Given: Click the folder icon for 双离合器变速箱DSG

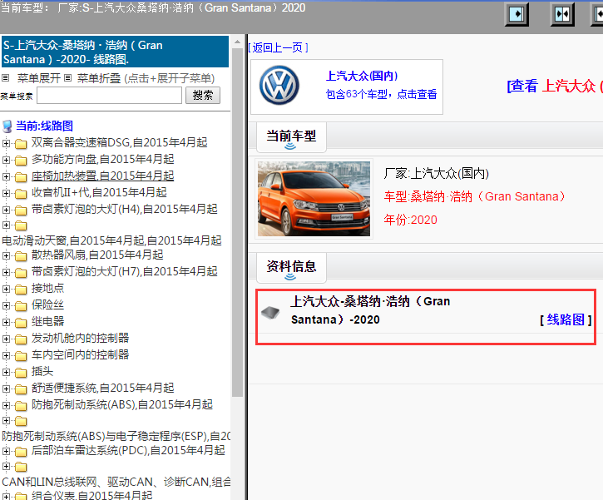Looking at the screenshot, I should (21, 144).
